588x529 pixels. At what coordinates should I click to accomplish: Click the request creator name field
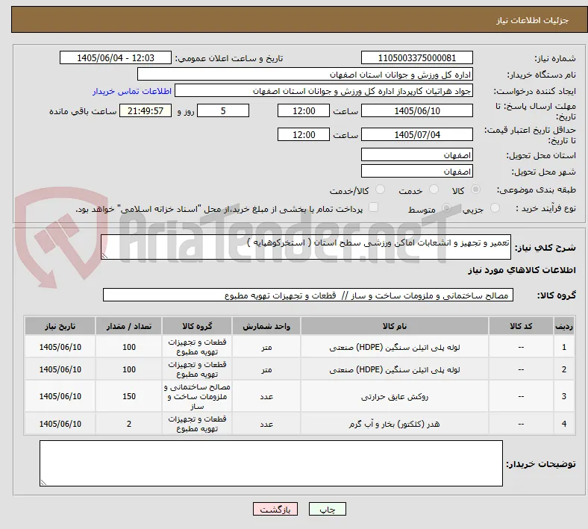coord(324,91)
